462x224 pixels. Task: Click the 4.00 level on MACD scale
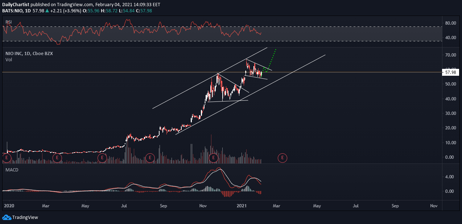click(450, 177)
